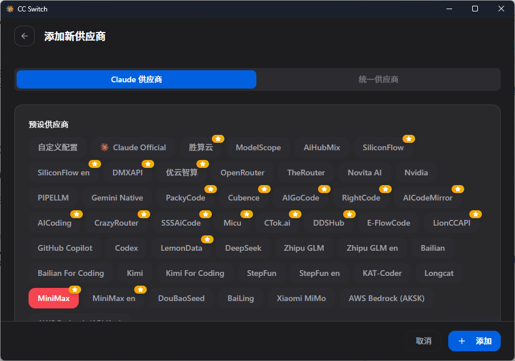
Task: Choose the Claude Official preset
Action: click(134, 147)
